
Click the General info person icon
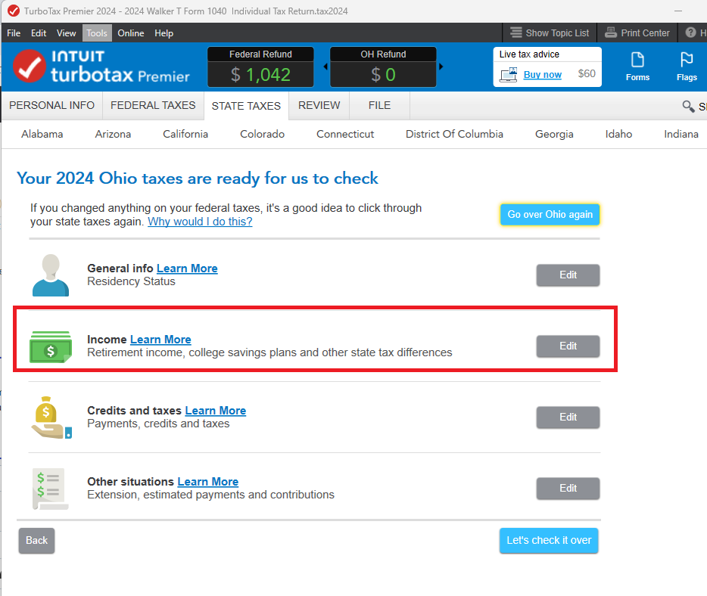(x=51, y=275)
